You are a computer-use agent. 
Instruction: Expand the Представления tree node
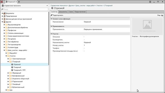pyautogui.click(x=2, y=16)
